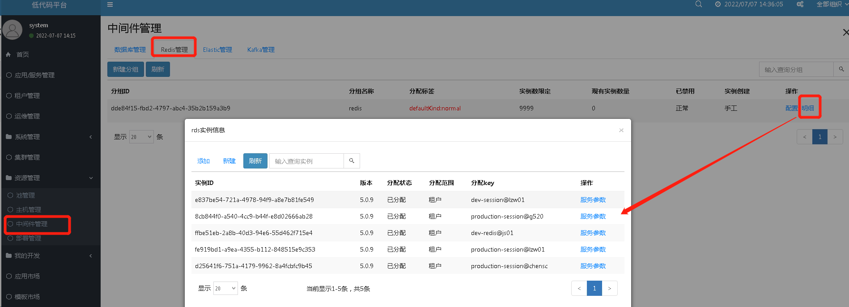The height and width of the screenshot is (307, 849).
Task: Open 服务参数 for production-session@chensc
Action: coord(593,266)
